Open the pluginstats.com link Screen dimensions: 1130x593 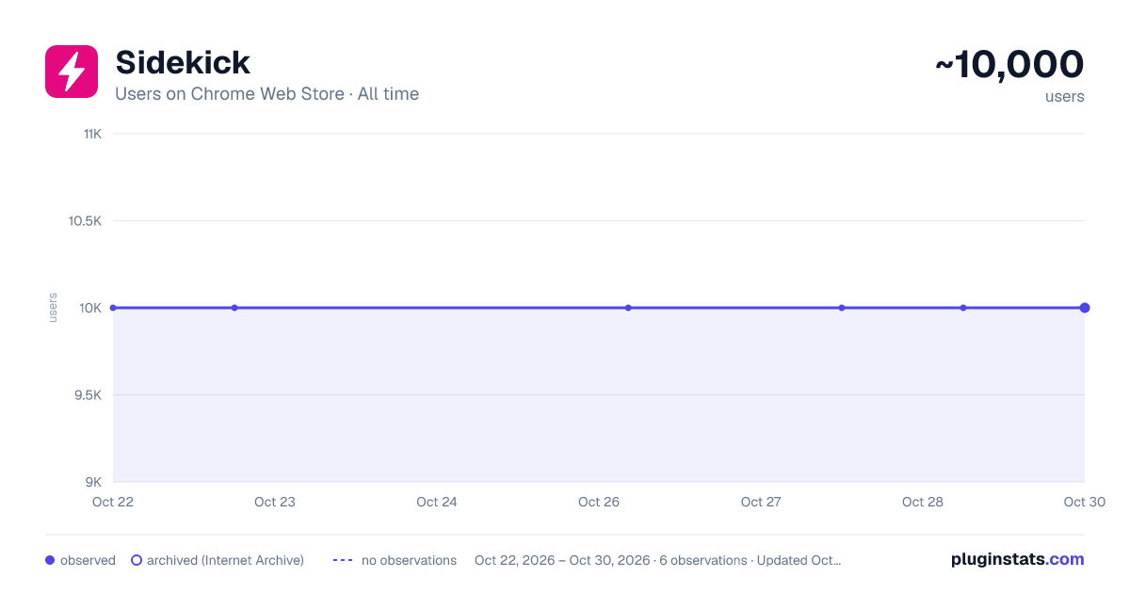1018,559
